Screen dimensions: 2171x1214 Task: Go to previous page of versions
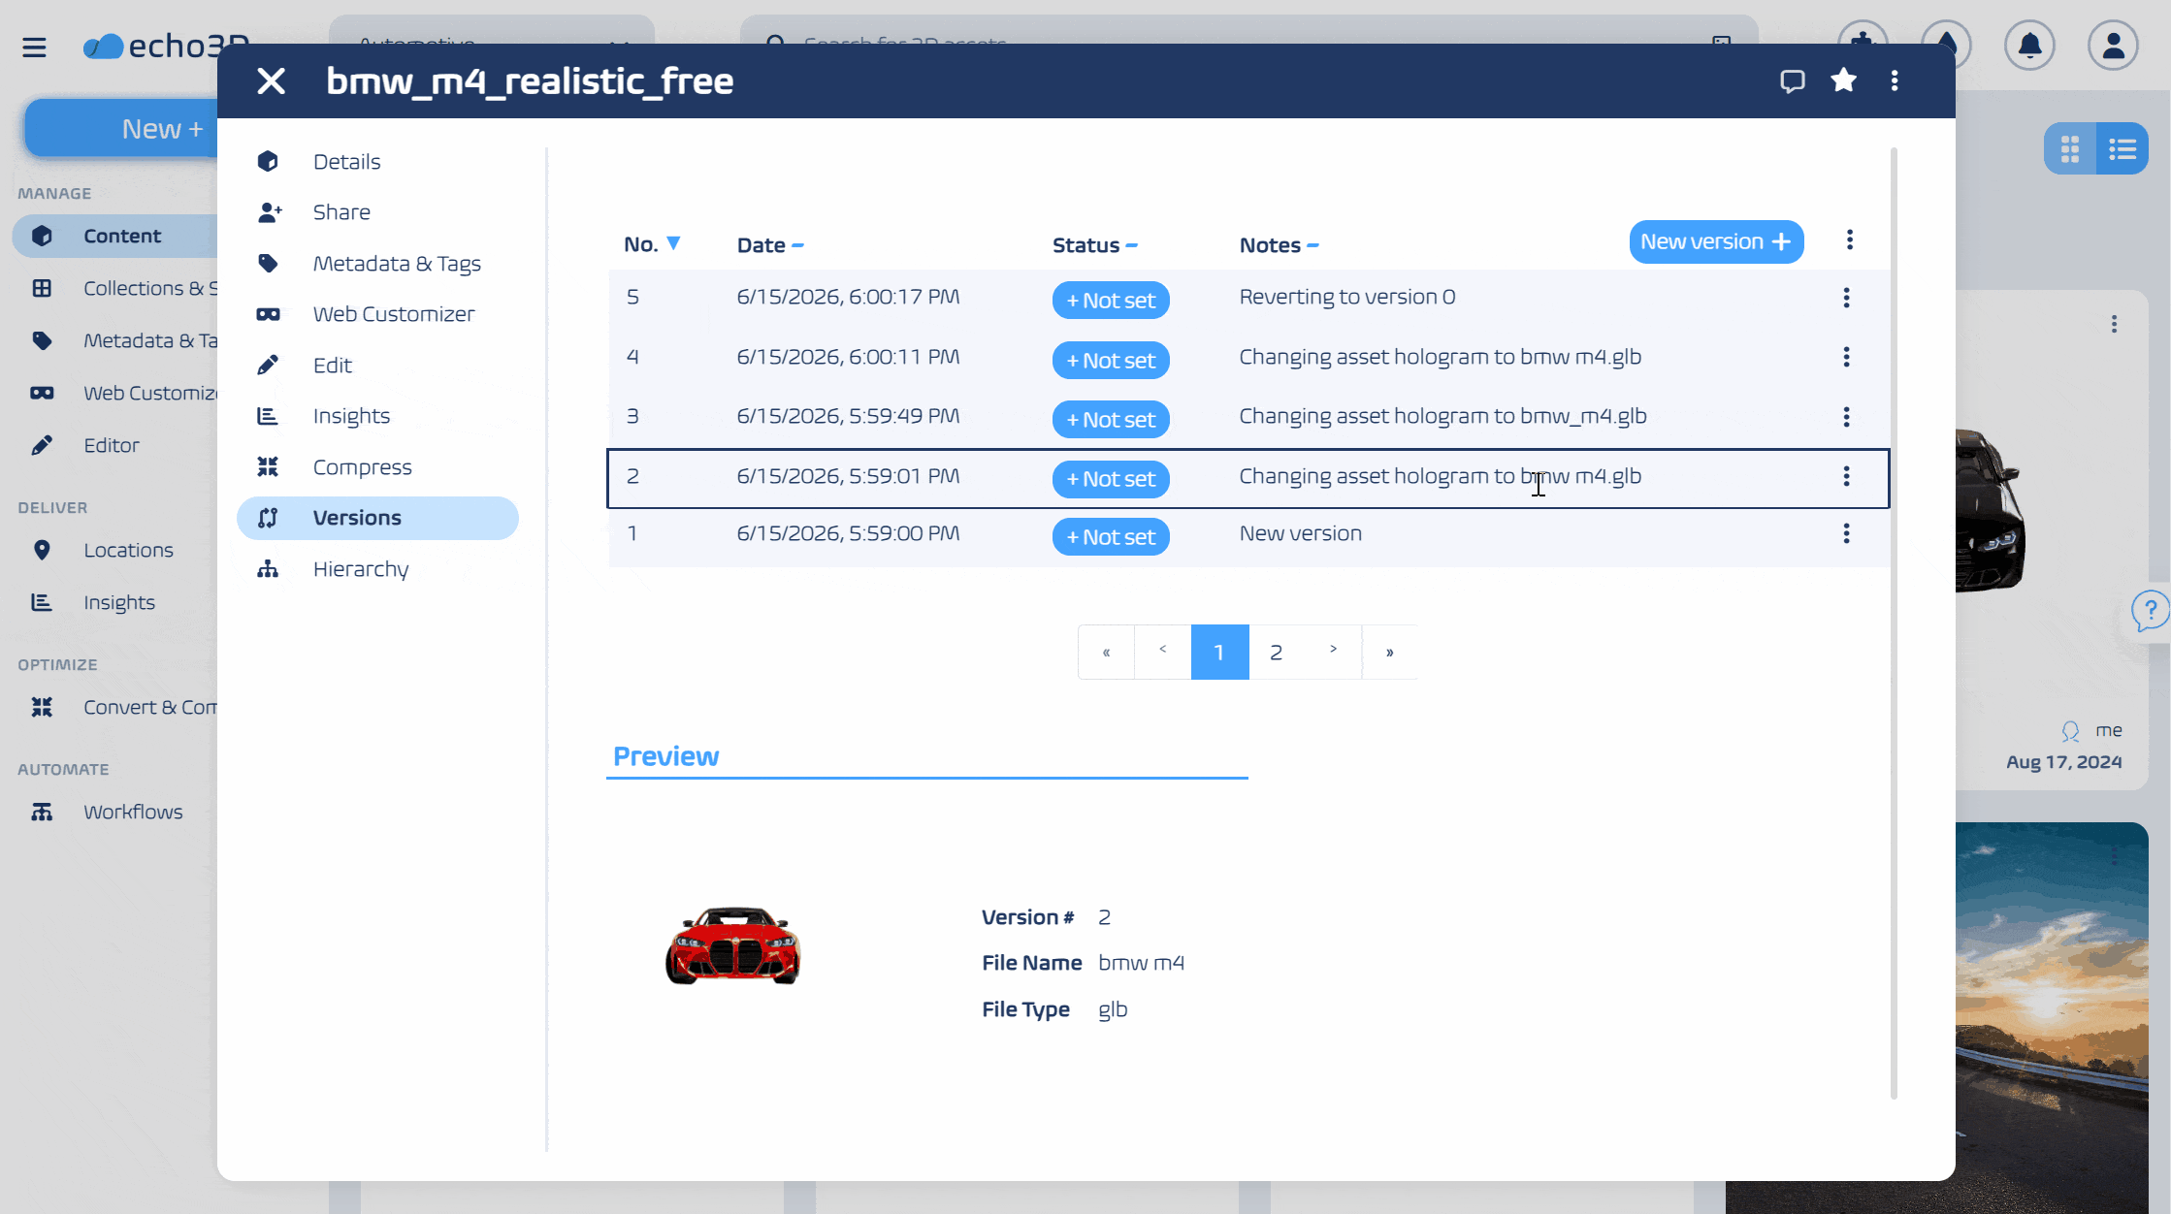(1162, 653)
